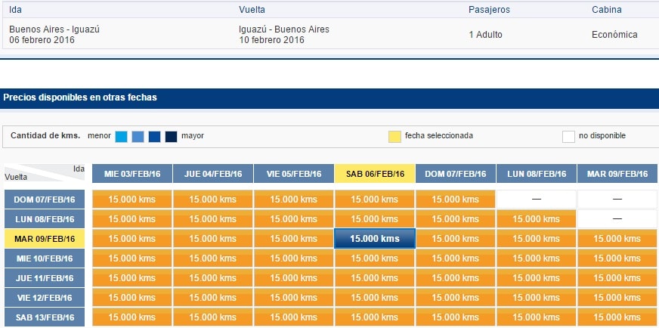Choose depart LUN 08, return VIE 12 fare
Viewport: 659px width, 328px height.
click(537, 298)
